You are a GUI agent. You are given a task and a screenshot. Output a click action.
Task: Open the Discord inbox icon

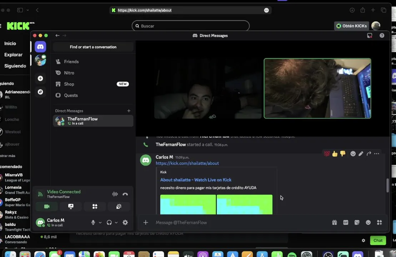click(370, 36)
